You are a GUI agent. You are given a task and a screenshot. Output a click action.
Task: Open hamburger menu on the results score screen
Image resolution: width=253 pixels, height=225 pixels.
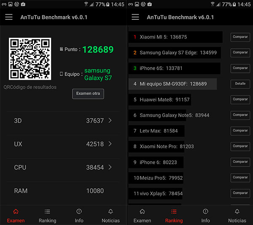(x=9, y=17)
